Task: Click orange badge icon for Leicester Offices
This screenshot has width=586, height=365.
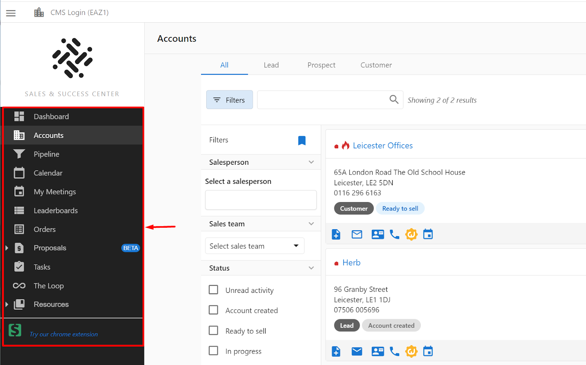Action: [x=411, y=234]
